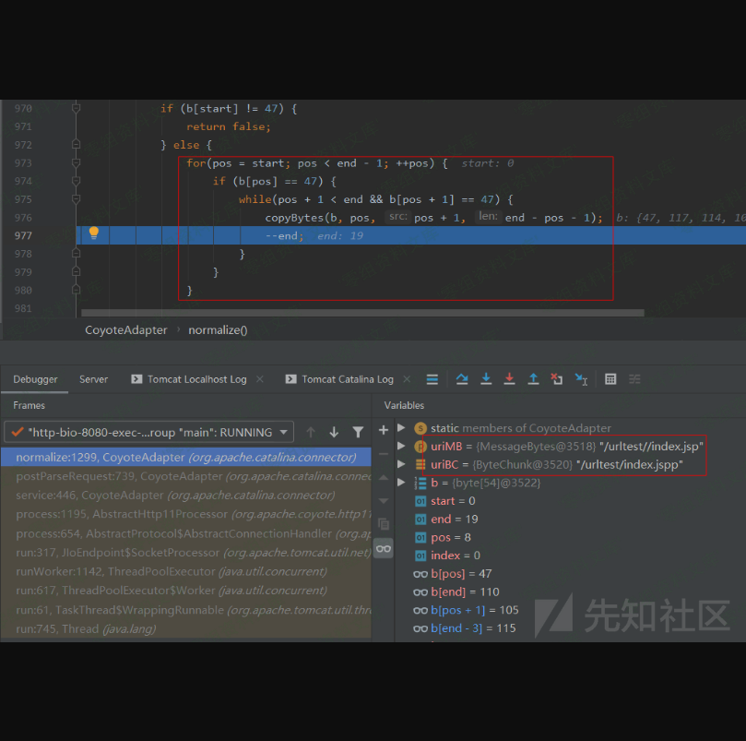This screenshot has height=741, width=746.
Task: Expand the byte array b variable
Action: coord(401,483)
